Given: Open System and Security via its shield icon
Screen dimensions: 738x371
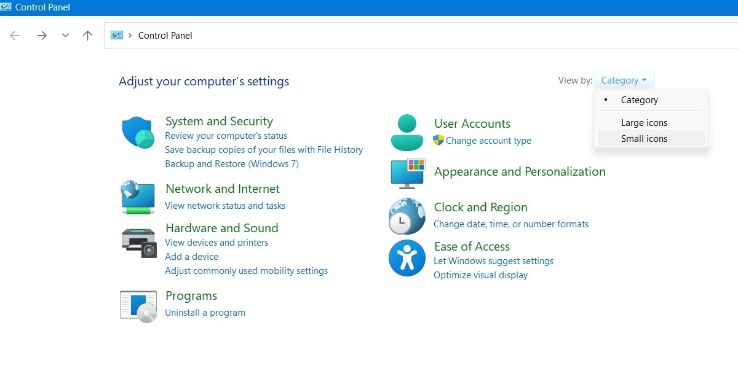Looking at the screenshot, I should [x=138, y=131].
